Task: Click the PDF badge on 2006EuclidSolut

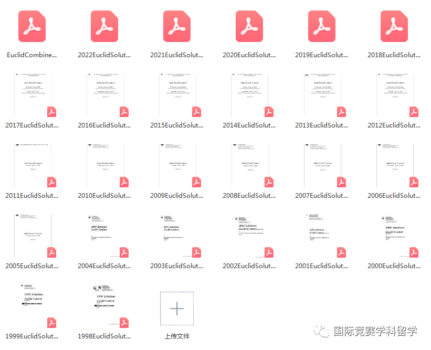Action: (x=414, y=182)
